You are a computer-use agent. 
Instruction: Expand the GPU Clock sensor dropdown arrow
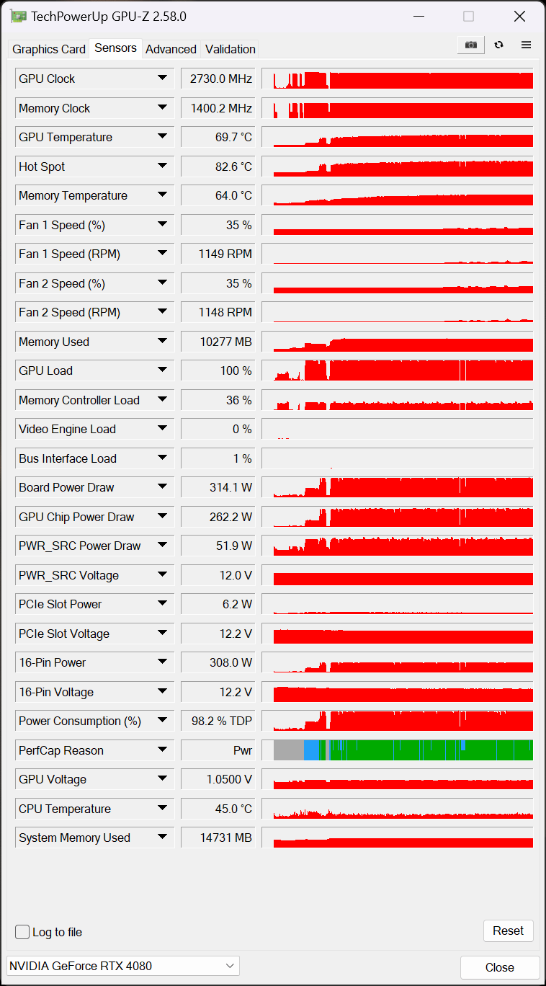coord(162,79)
